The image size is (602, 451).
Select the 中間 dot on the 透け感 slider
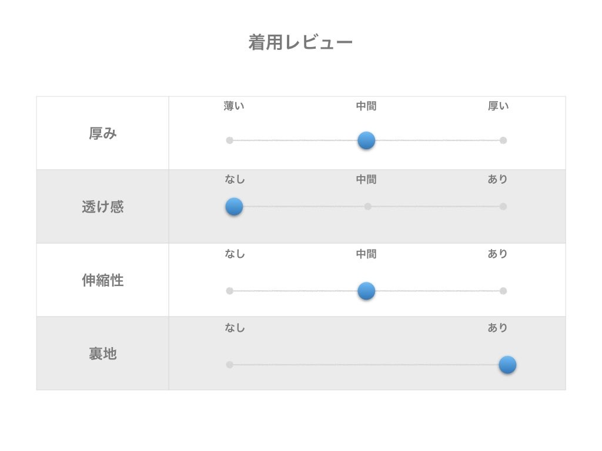pos(368,207)
